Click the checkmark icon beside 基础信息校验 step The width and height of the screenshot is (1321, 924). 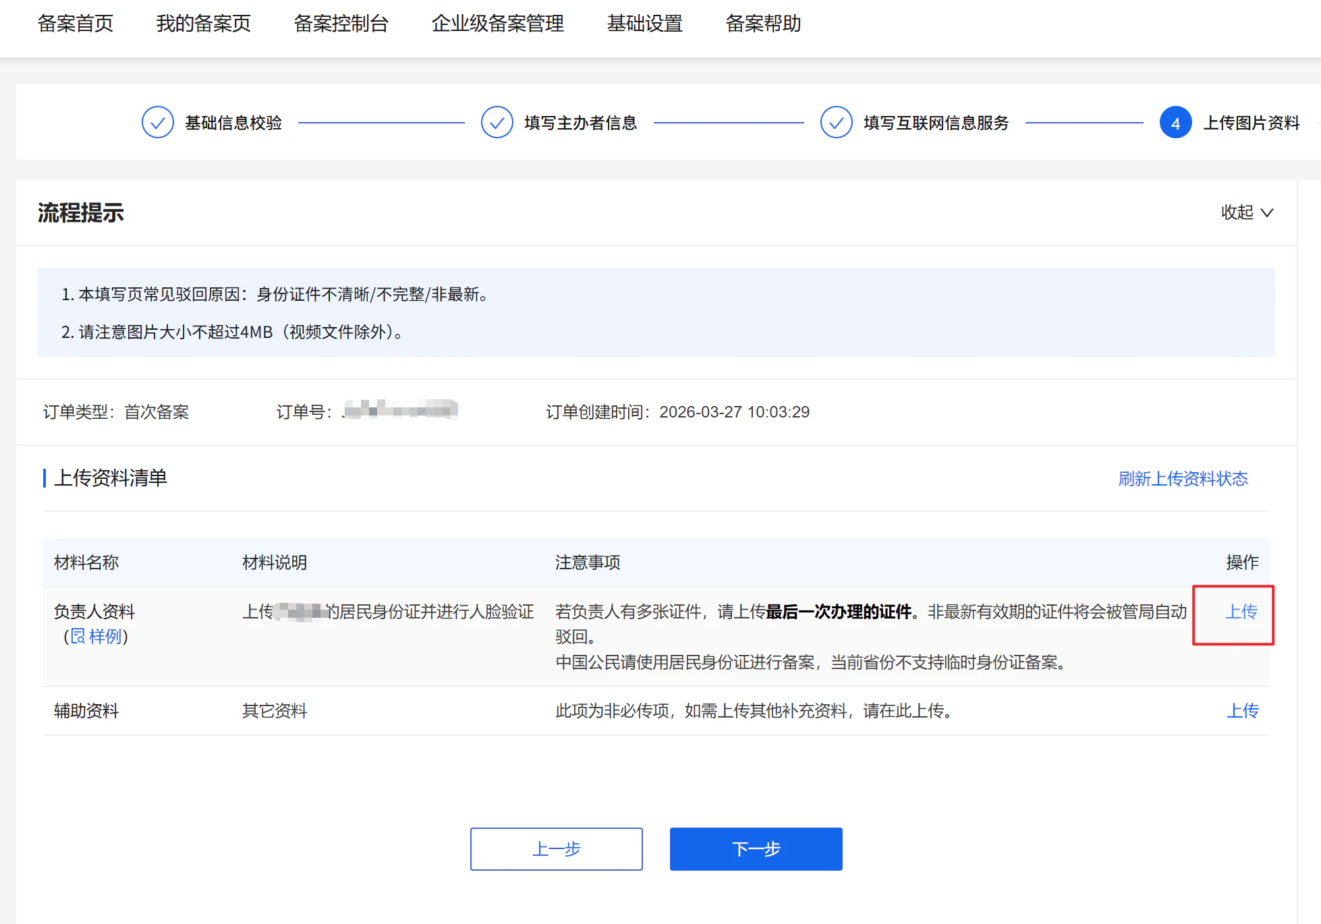click(x=158, y=123)
